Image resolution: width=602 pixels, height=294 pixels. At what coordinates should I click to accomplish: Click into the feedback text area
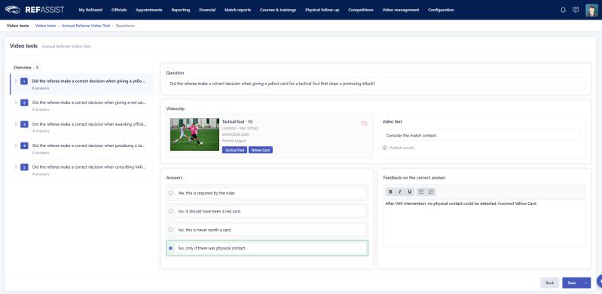point(484,223)
